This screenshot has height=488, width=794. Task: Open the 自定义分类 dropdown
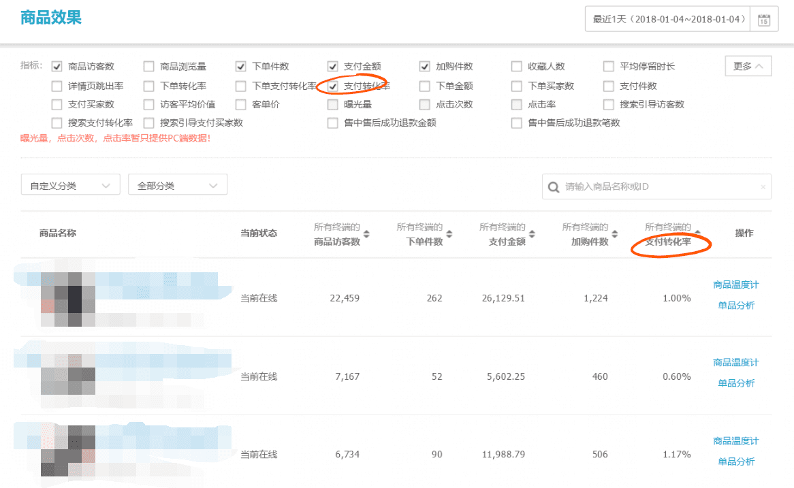[70, 185]
